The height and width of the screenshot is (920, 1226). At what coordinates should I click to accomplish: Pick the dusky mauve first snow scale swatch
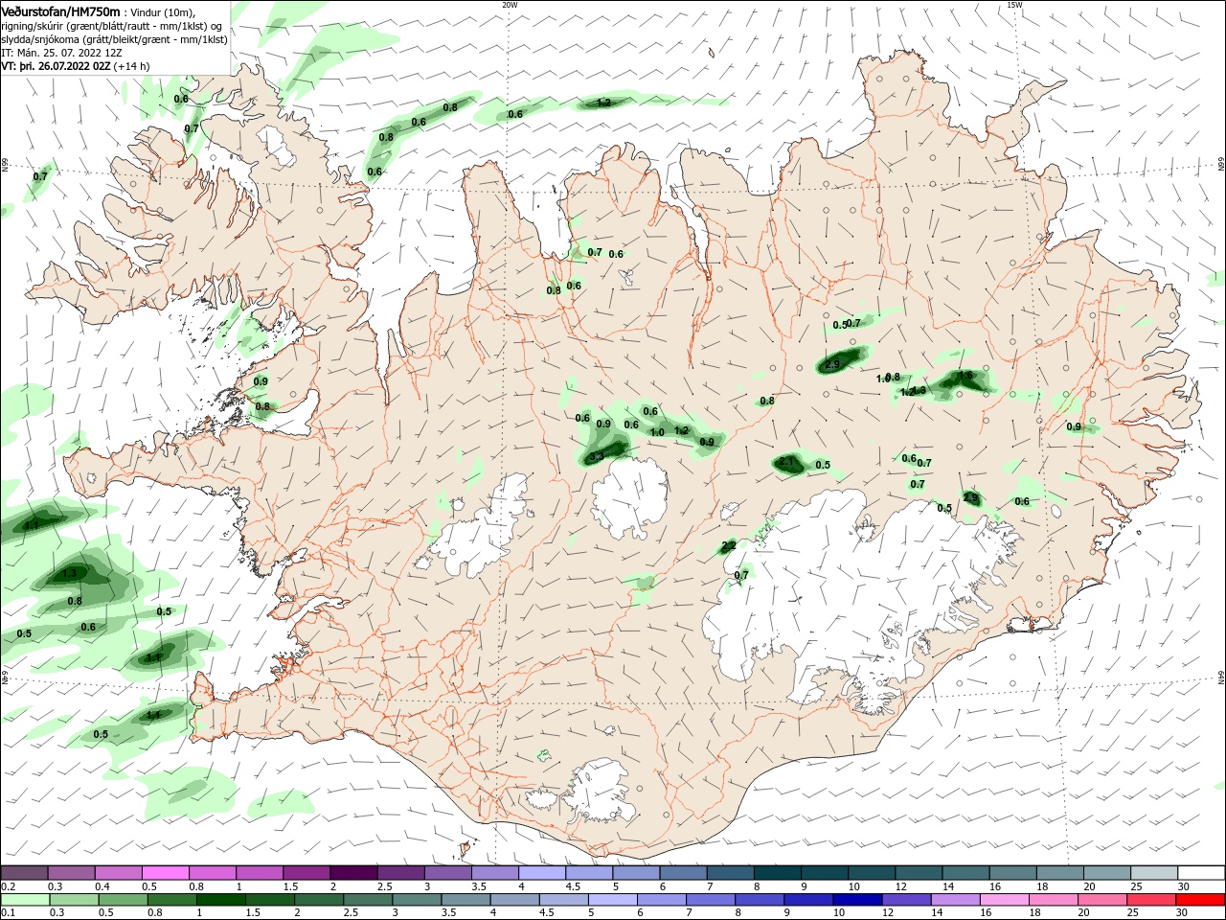point(24,873)
